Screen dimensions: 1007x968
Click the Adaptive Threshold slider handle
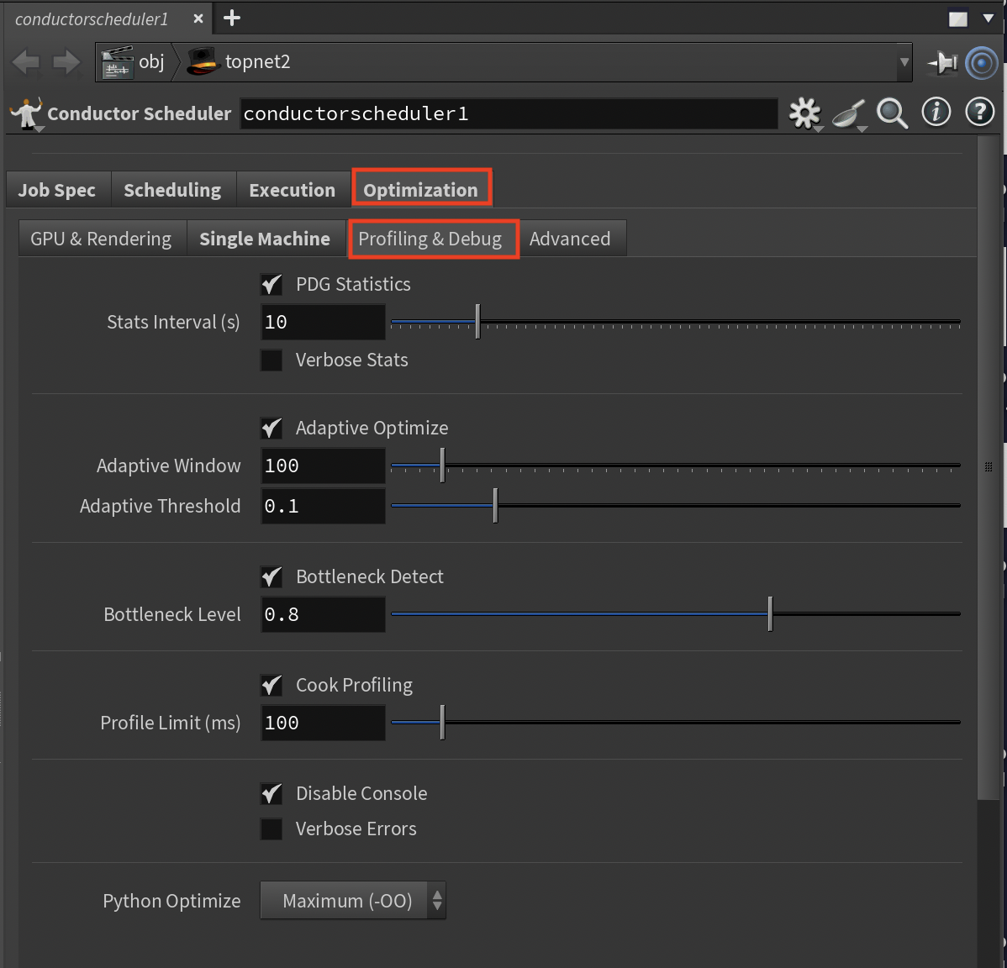click(x=495, y=506)
